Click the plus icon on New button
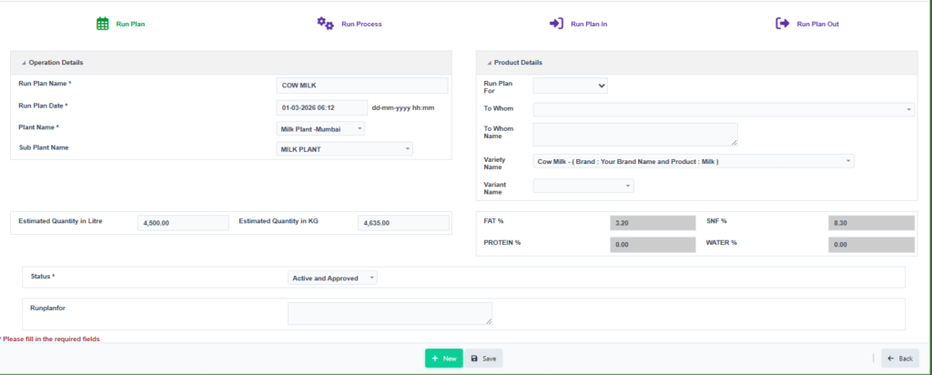The image size is (932, 375). [435, 359]
